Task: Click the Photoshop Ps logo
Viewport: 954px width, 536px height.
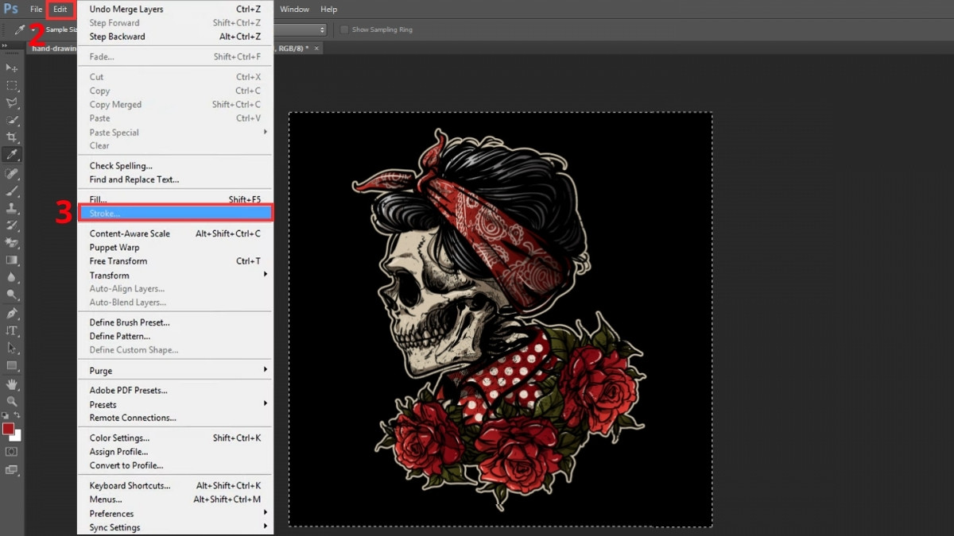Action: (11, 10)
